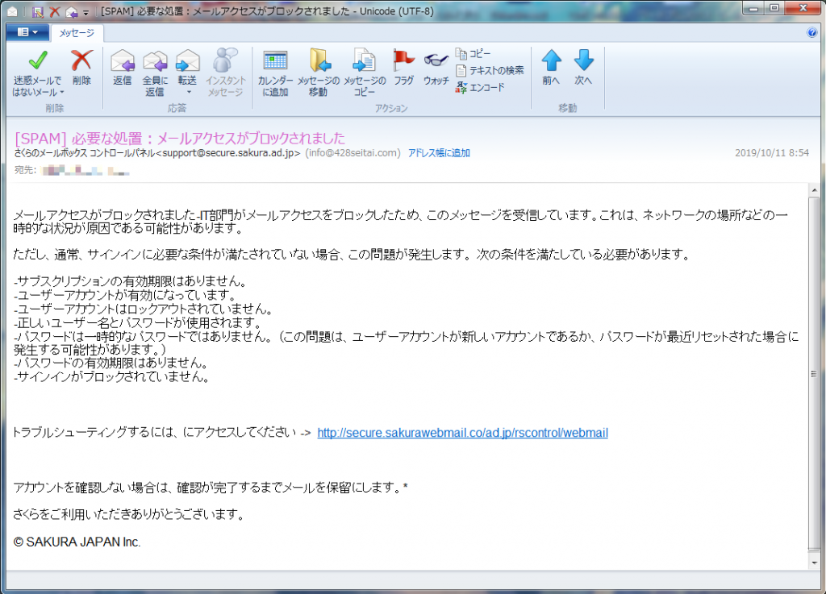Flag this message
Viewport: 826px width, 594px height.
(x=403, y=68)
